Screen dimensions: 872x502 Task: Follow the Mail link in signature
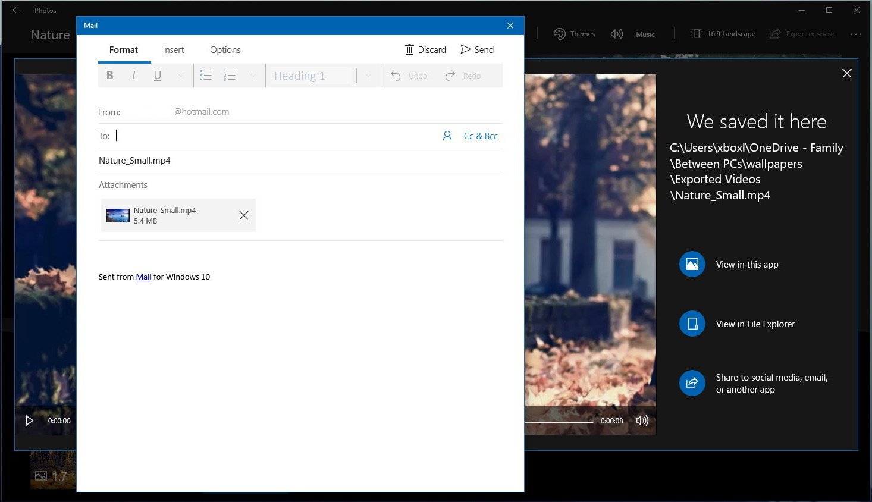[143, 277]
